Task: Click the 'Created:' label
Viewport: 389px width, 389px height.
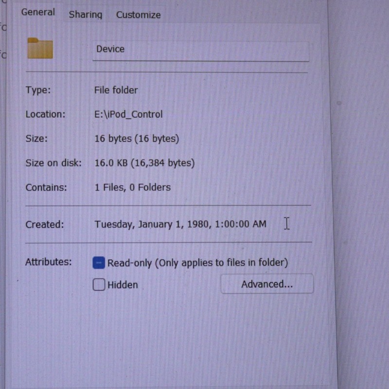Action: (x=45, y=225)
